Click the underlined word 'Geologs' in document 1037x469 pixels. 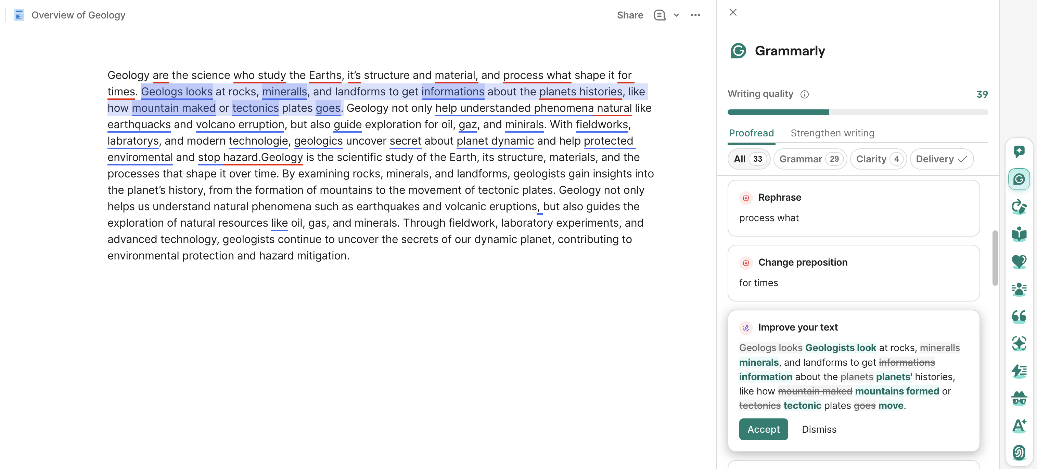click(162, 92)
